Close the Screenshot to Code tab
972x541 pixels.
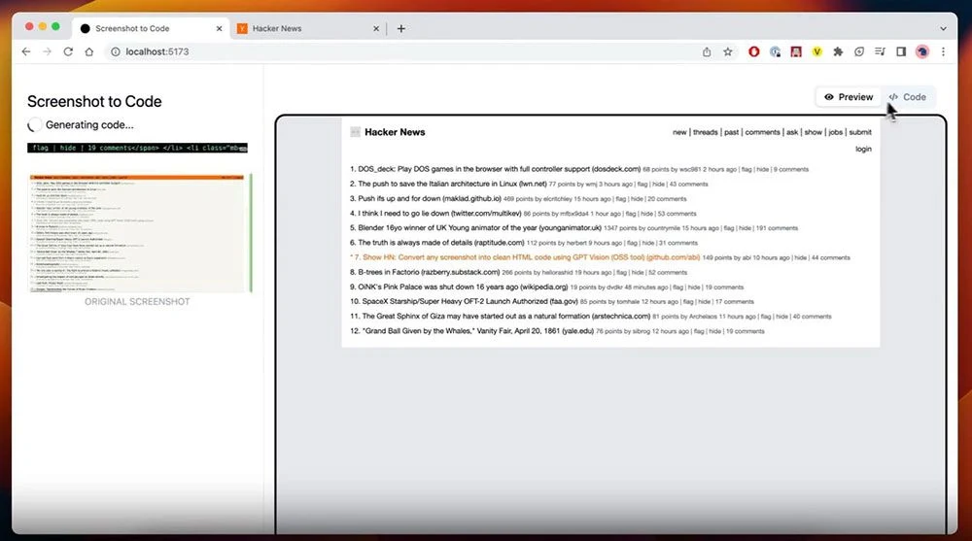coord(219,28)
